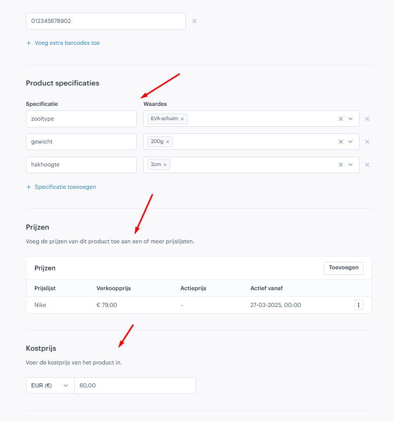The image size is (394, 422).
Task: Delete the hakhoogte specification row
Action: click(x=367, y=164)
